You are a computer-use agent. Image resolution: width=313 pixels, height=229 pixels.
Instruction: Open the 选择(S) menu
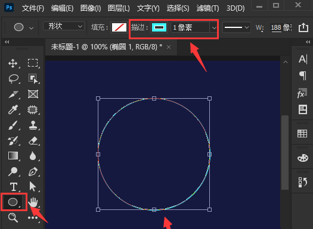pos(178,8)
